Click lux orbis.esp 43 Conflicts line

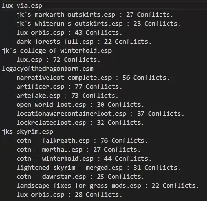point(69,33)
